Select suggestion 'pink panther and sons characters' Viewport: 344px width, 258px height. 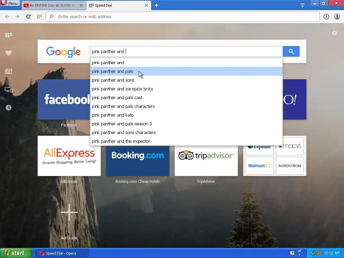click(x=186, y=133)
